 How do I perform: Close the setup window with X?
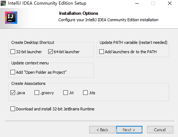tap(170, 3)
